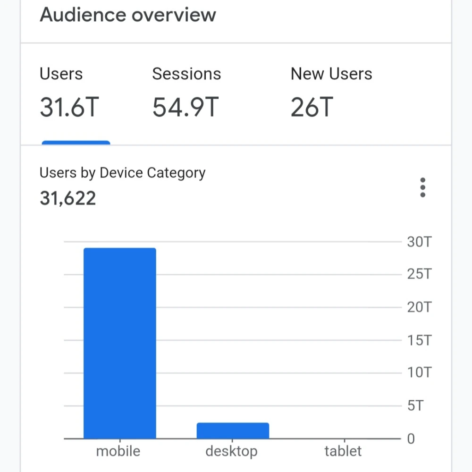Screen dimensions: 472x472
Task: Open the Users by Device Category card
Action: click(x=123, y=173)
